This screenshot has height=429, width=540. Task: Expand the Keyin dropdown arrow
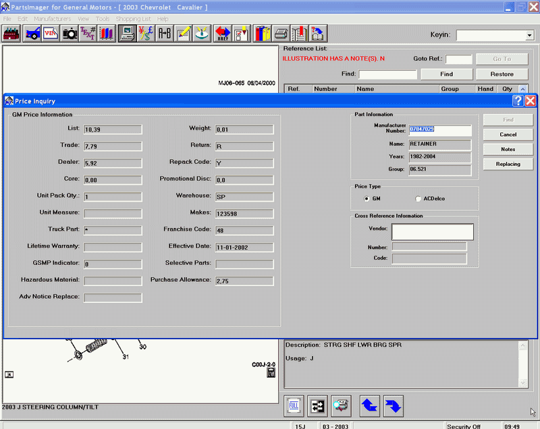529,35
